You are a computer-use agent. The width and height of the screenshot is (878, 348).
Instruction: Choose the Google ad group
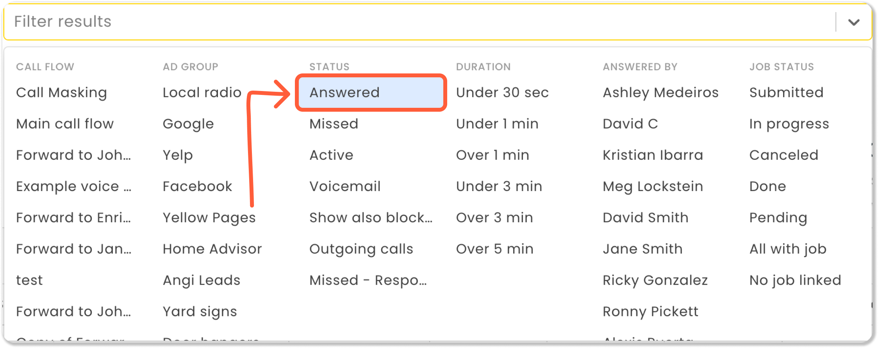tap(188, 124)
